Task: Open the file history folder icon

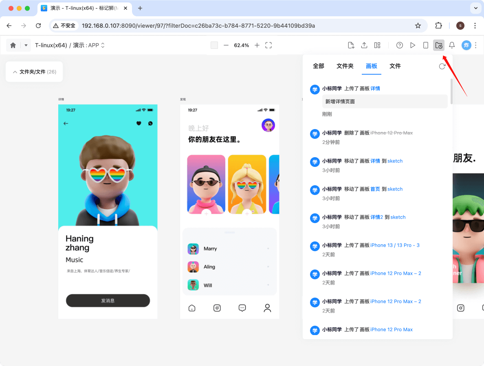Action: pos(438,45)
